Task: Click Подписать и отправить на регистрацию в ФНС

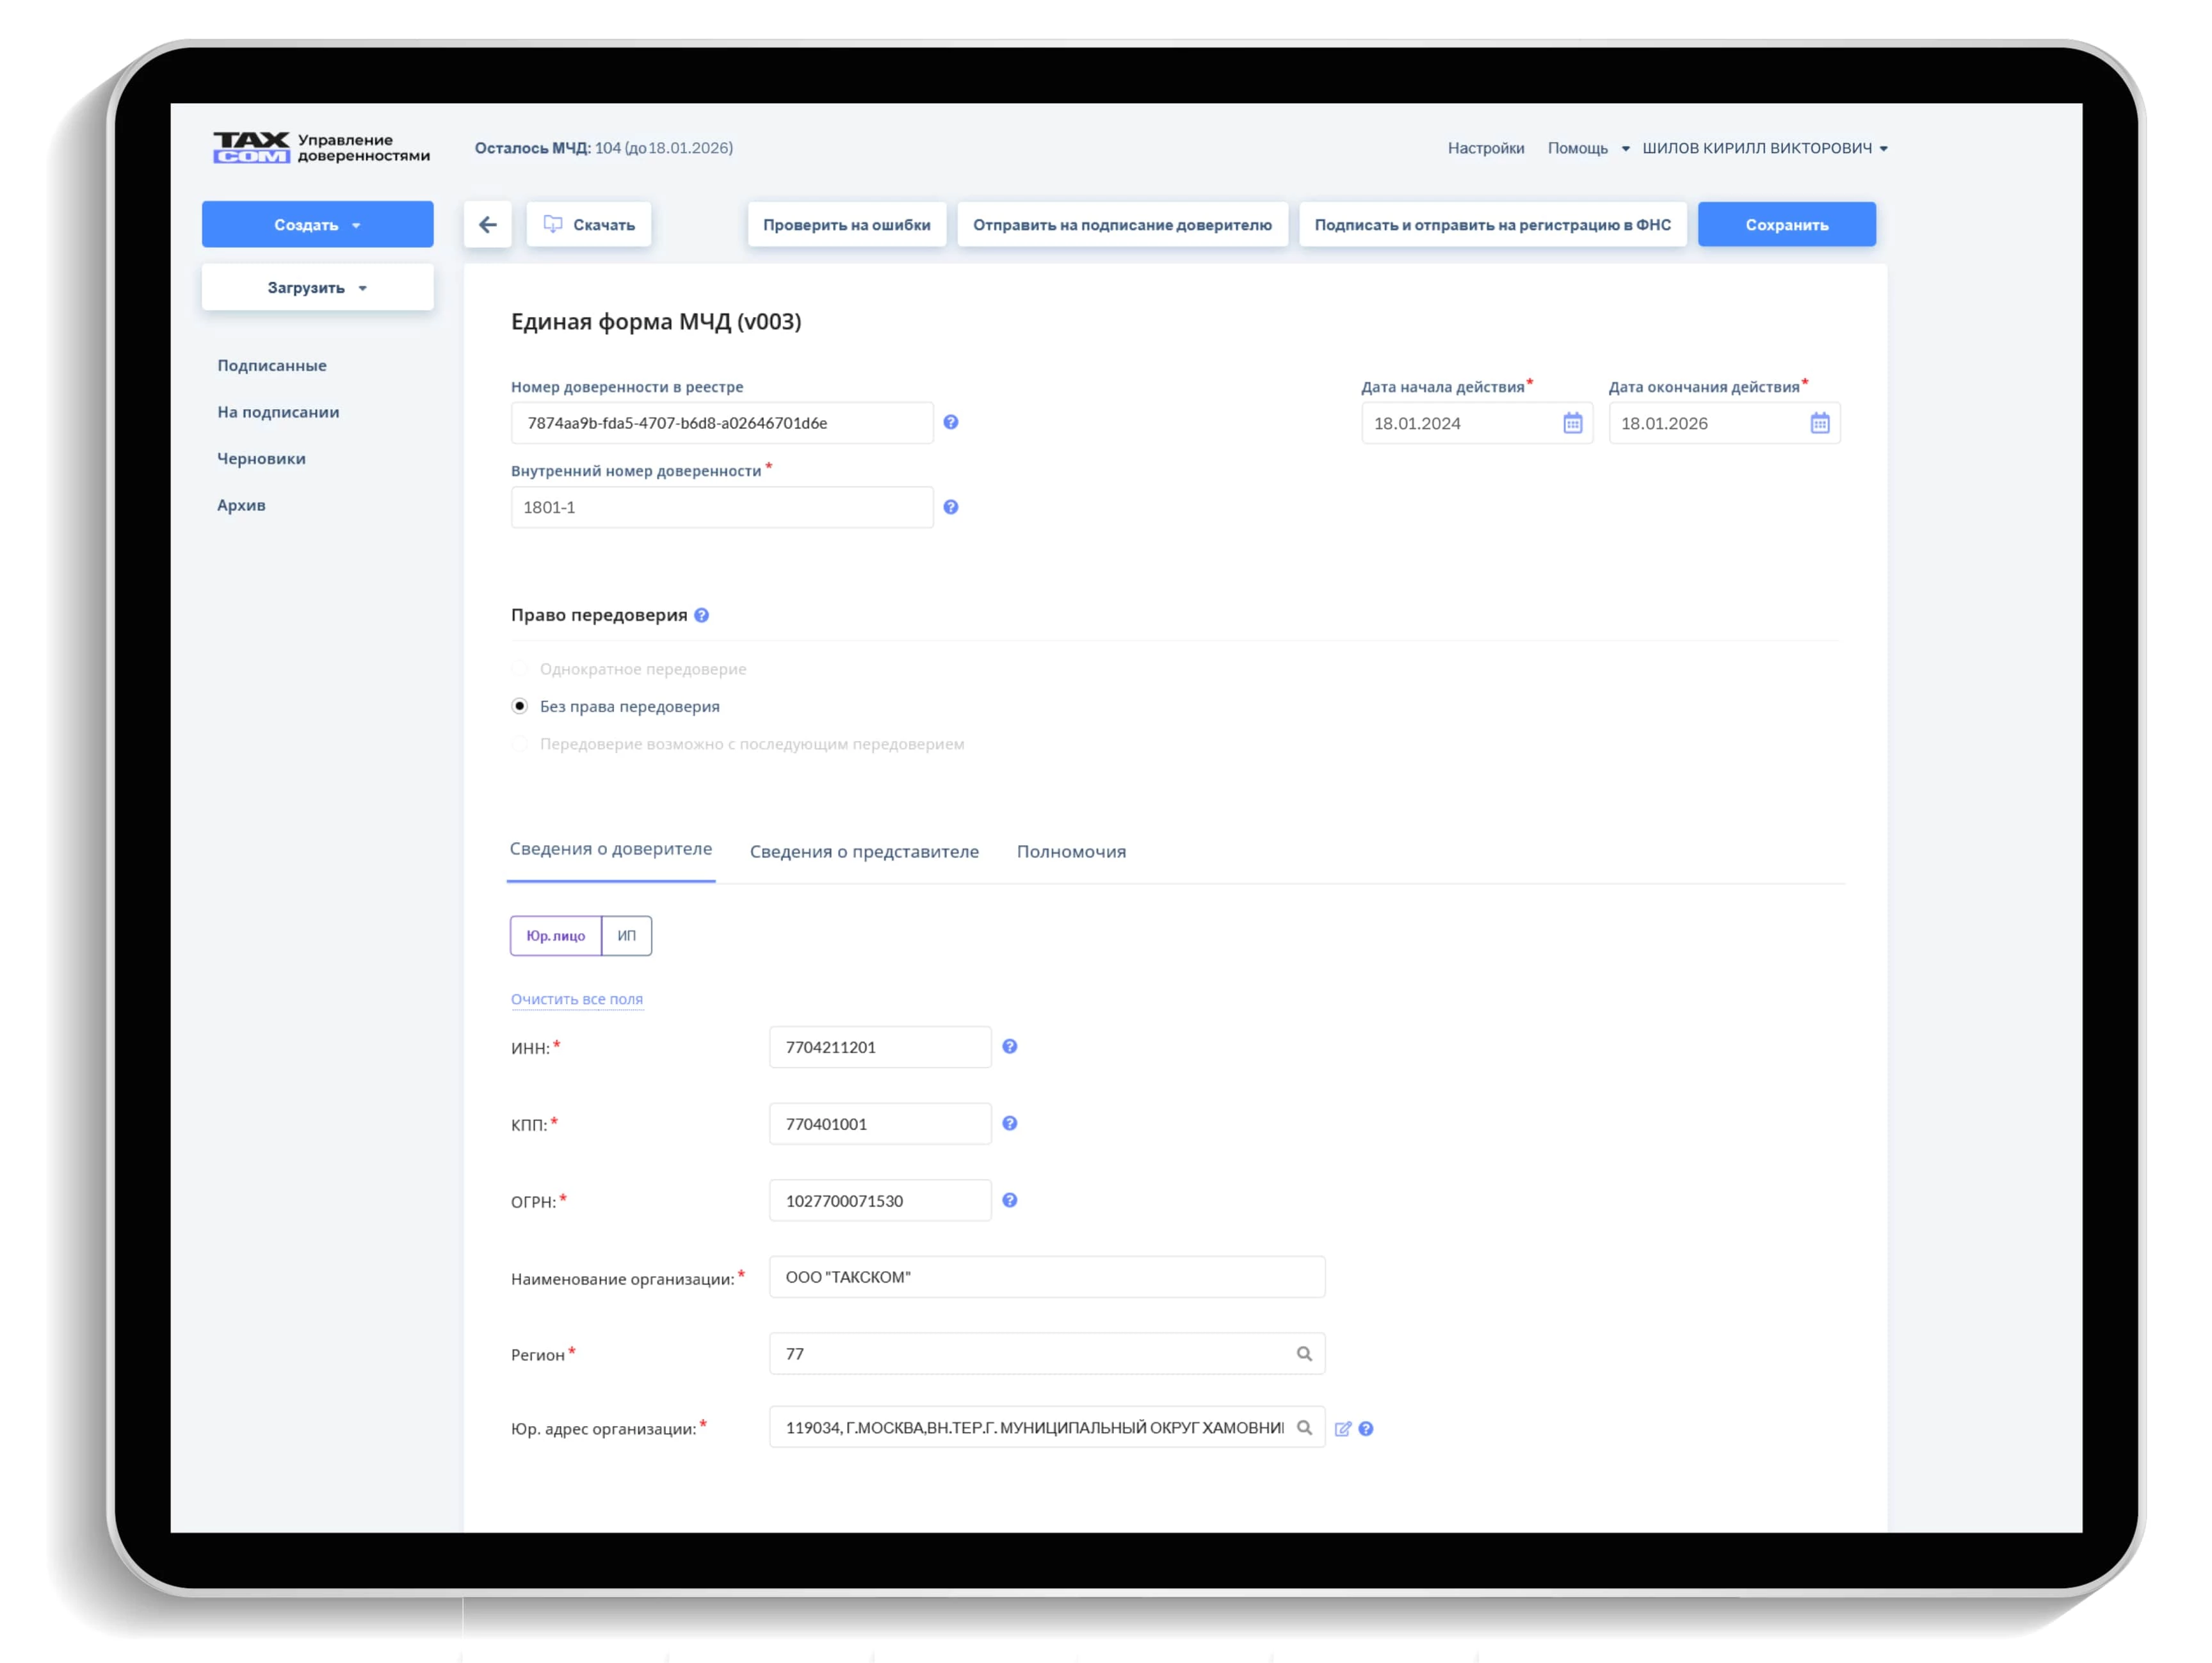Action: [1492, 225]
